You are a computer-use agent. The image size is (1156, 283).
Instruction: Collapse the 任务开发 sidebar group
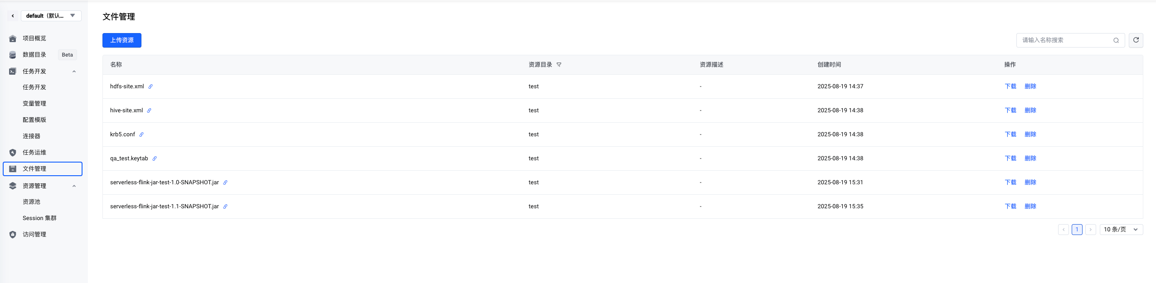(74, 72)
